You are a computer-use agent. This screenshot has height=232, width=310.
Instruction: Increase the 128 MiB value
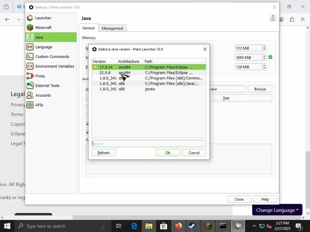pyautogui.click(x=264, y=65)
